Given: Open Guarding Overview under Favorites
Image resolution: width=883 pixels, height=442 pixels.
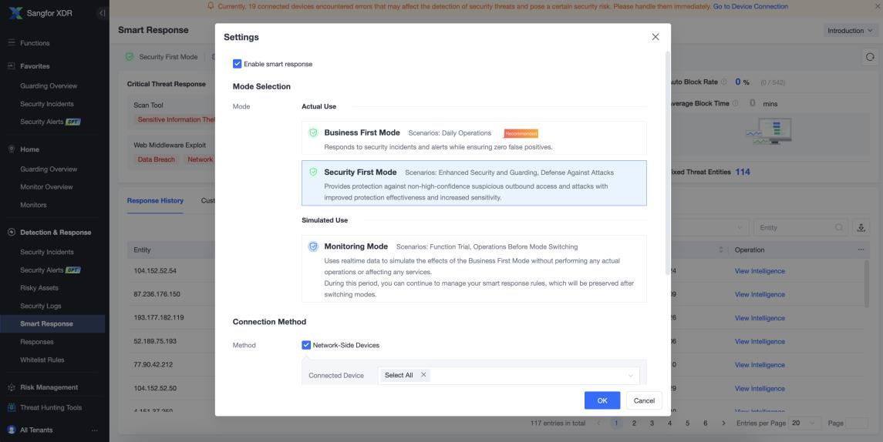Looking at the screenshot, I should (x=49, y=86).
